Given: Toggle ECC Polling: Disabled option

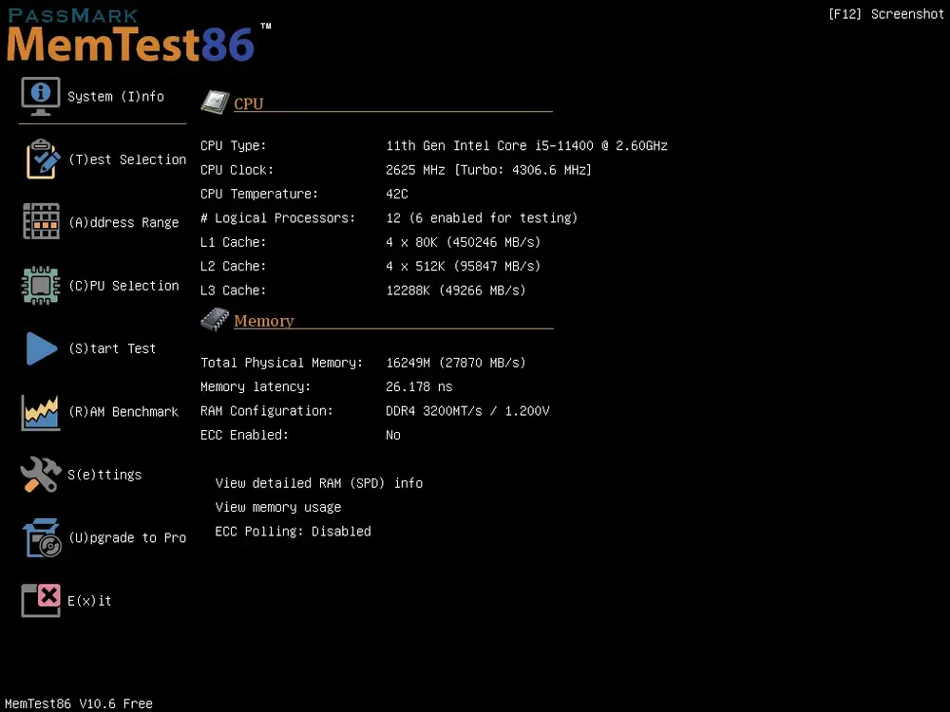Looking at the screenshot, I should pyautogui.click(x=293, y=532).
